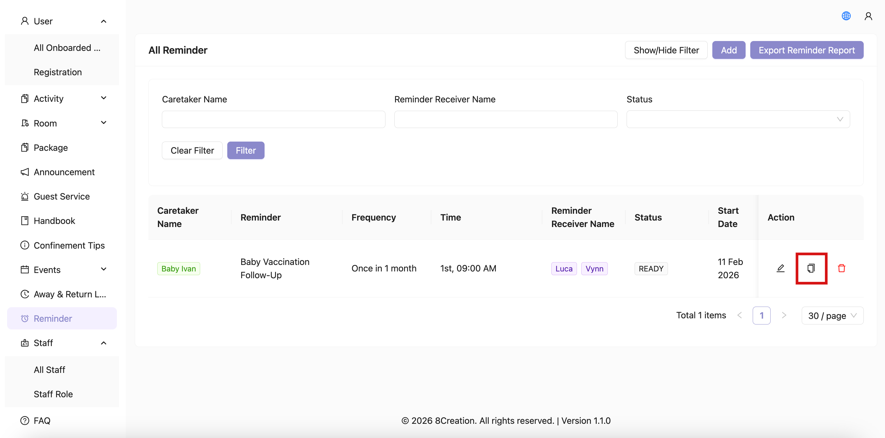Screen dimensions: 885x438
Task: Click the FAQ question mark icon
Action: click(x=25, y=420)
